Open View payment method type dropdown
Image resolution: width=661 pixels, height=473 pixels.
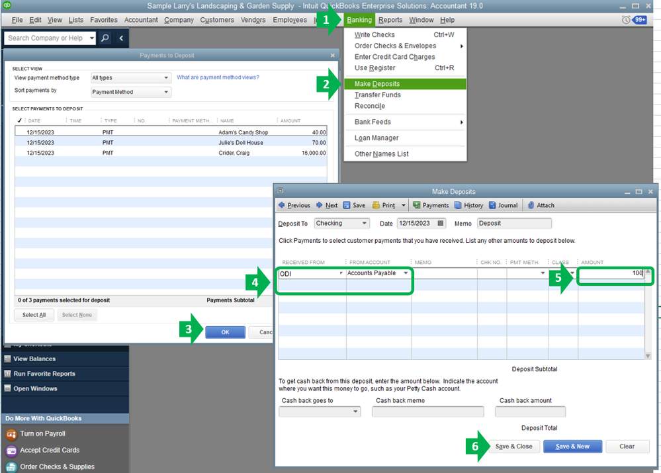click(x=131, y=77)
